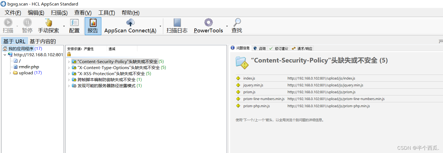Click the warning icon beside prism.js

238,92
